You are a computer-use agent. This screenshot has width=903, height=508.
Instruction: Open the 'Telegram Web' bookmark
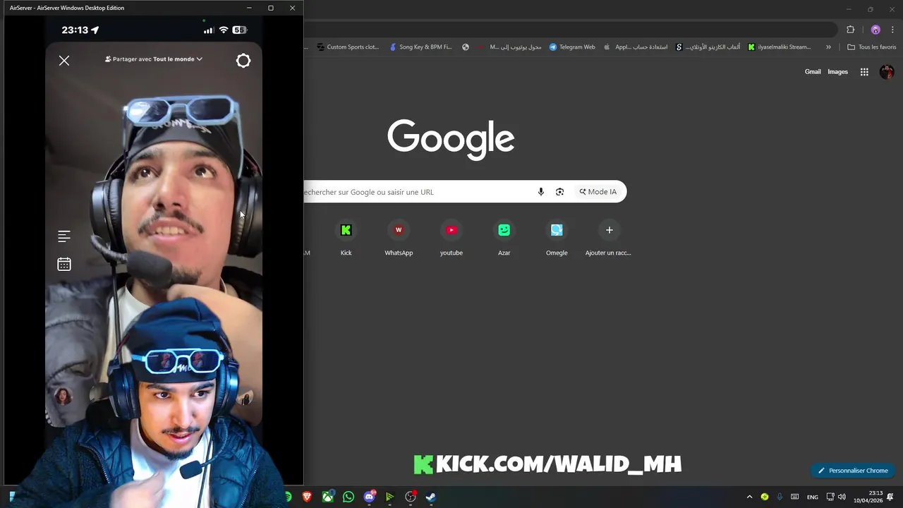(572, 47)
